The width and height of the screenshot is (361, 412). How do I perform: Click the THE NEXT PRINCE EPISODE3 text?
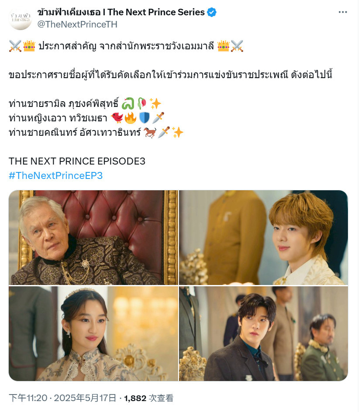point(77,161)
